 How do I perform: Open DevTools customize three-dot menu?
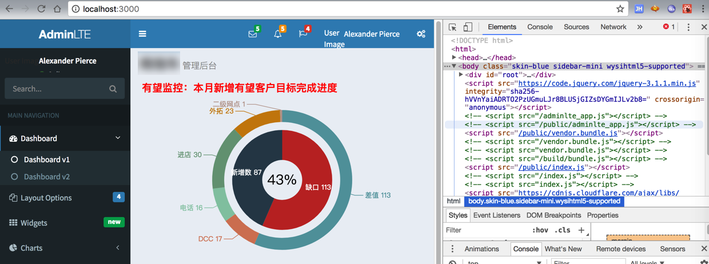click(688, 27)
